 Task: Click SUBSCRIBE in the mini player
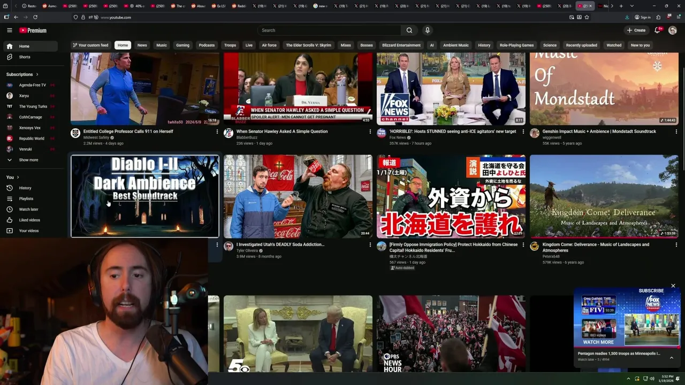tap(651, 291)
